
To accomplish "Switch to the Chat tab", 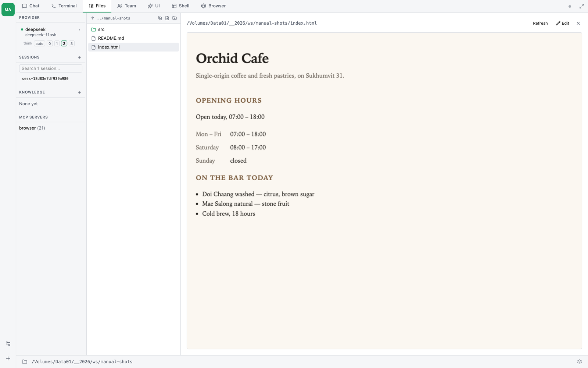I will click(31, 6).
